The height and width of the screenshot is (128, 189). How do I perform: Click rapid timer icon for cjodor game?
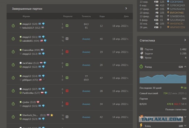tap(13, 104)
